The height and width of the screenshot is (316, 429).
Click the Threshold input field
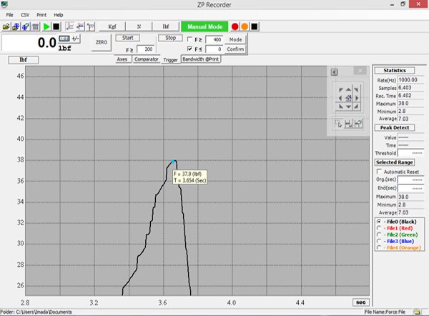point(410,153)
